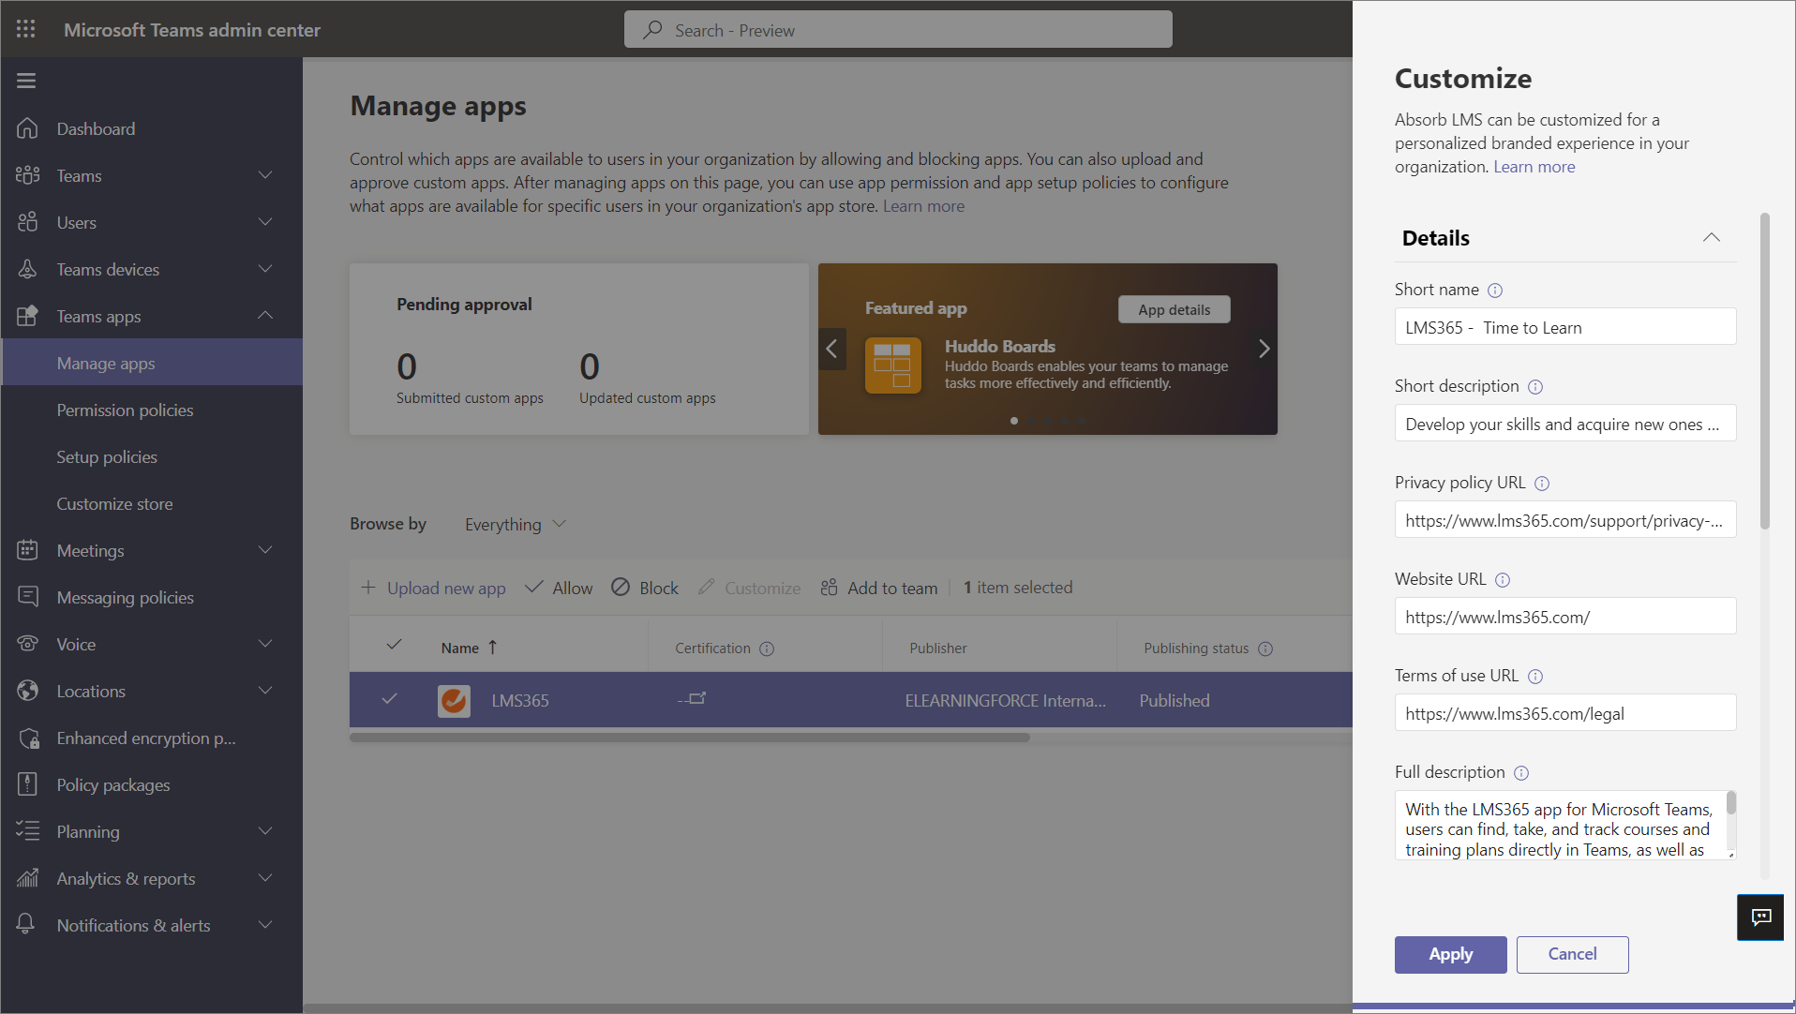Expand the Users sidebar section chevron

[265, 222]
